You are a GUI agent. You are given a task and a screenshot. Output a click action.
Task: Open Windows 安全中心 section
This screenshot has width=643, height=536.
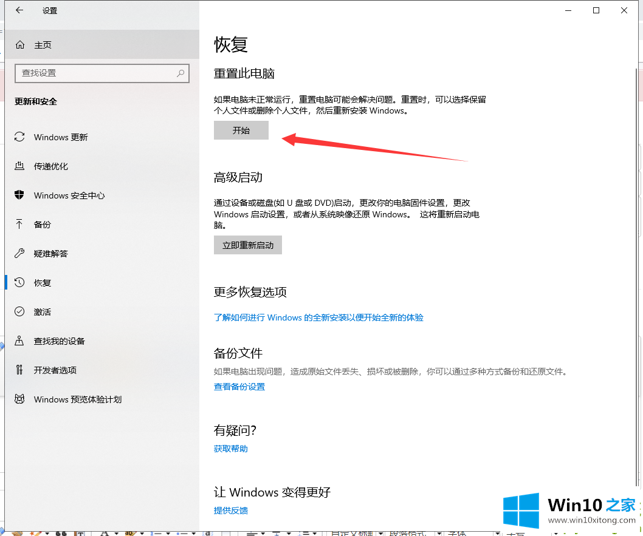tap(101, 195)
